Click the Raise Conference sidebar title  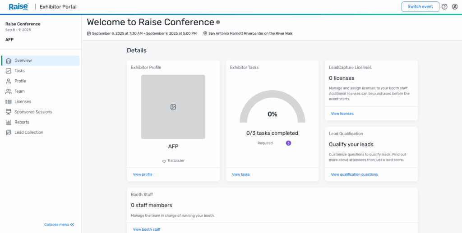(23, 24)
